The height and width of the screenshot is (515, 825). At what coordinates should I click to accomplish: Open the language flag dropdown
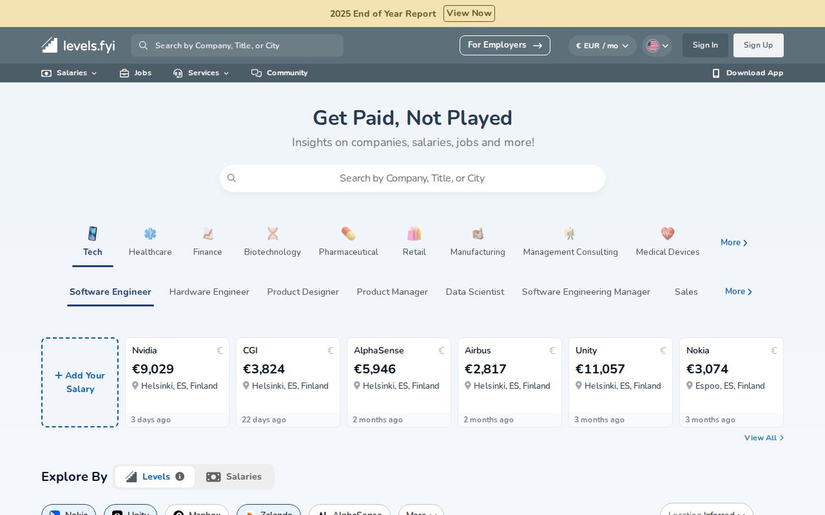tap(657, 45)
